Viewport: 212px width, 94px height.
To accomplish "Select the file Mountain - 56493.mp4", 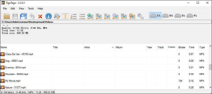I will click(17, 74).
